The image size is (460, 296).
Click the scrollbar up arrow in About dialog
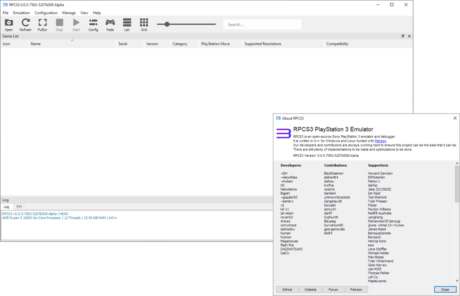point(457,163)
